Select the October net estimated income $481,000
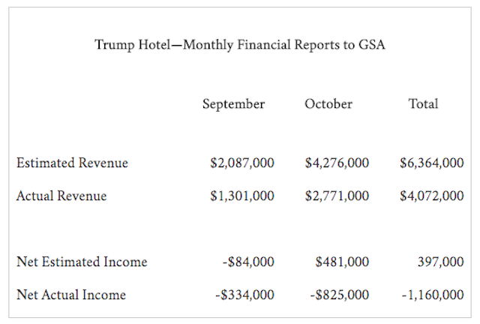480x324 pixels. coord(342,262)
